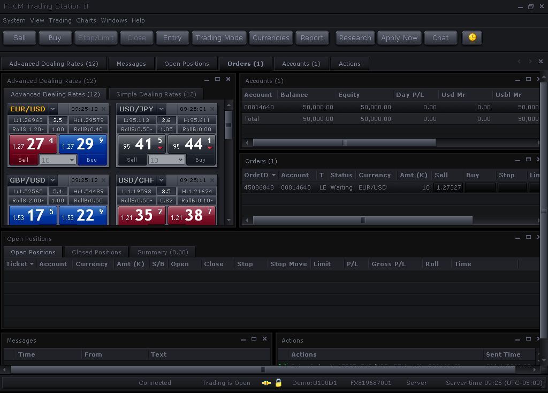
Task: Click the EUR/USD blue Buy price tile
Action: (x=83, y=144)
